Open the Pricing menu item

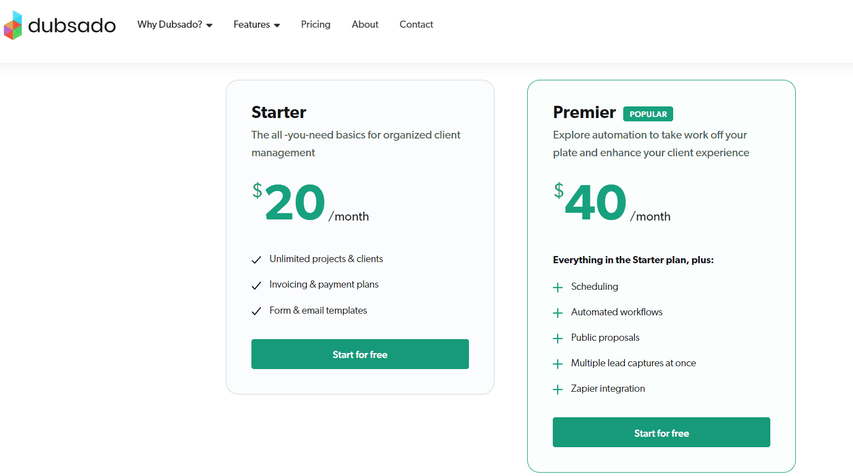[x=315, y=24]
